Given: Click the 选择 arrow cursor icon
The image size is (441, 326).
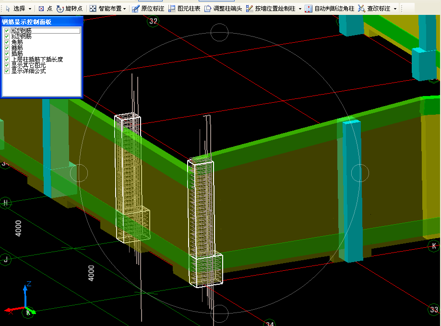Looking at the screenshot, I should pos(8,9).
